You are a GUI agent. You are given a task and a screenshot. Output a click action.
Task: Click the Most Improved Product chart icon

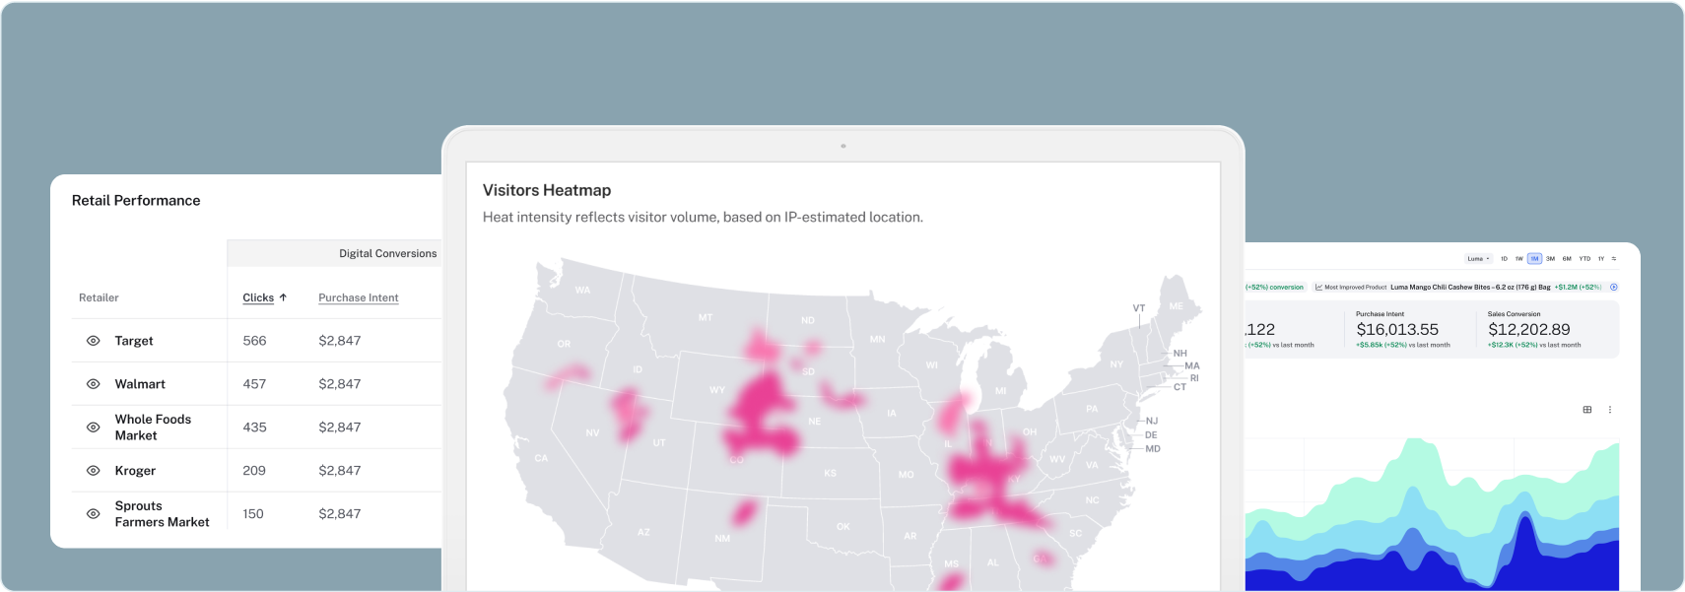tap(1319, 288)
